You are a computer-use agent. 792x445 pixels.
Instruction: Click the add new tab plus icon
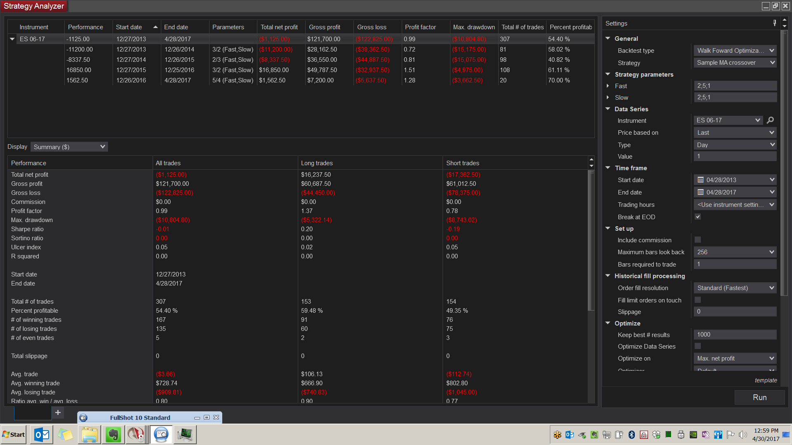(58, 412)
